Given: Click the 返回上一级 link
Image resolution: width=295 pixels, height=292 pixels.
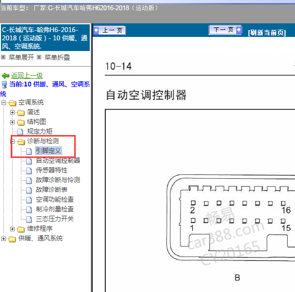Looking at the screenshot, I should click(x=27, y=75).
